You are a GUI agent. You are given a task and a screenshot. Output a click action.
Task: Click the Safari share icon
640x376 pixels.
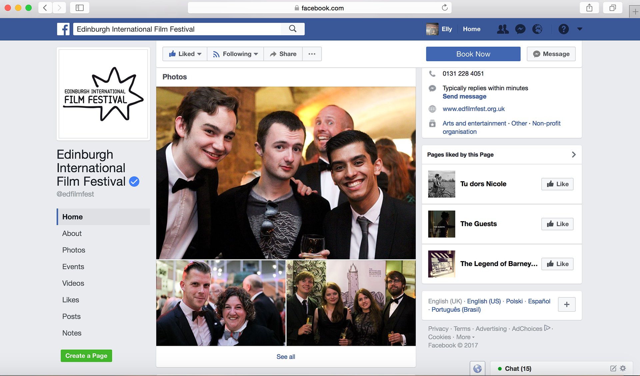tap(589, 8)
